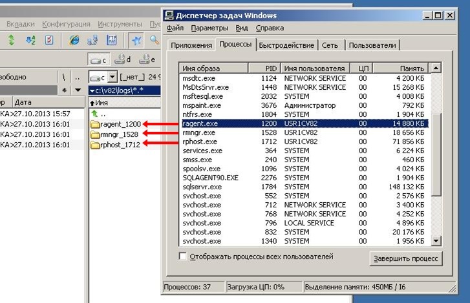This screenshot has width=470, height=303.
Task: Select the msftesql.exe process row
Action: [x=305, y=96]
